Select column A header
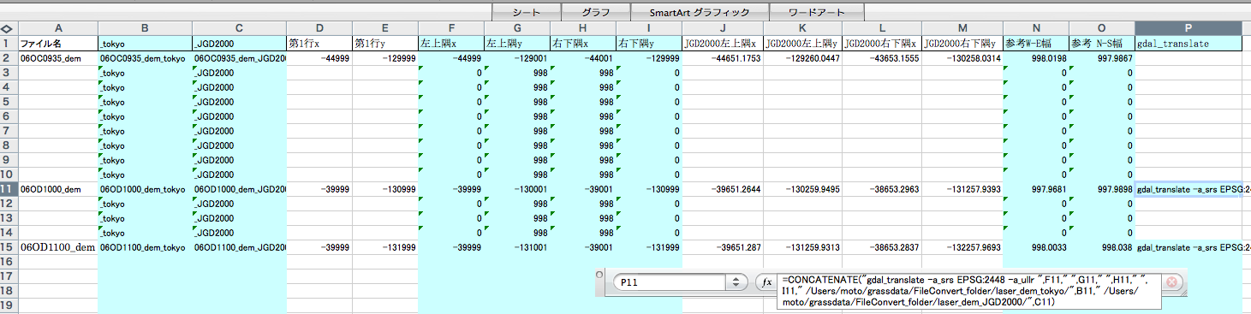This screenshot has height=314, width=1251. [57, 27]
